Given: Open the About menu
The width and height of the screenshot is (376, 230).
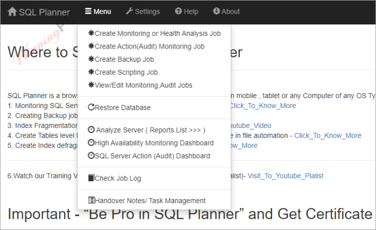Looking at the screenshot, I should 226,11.
